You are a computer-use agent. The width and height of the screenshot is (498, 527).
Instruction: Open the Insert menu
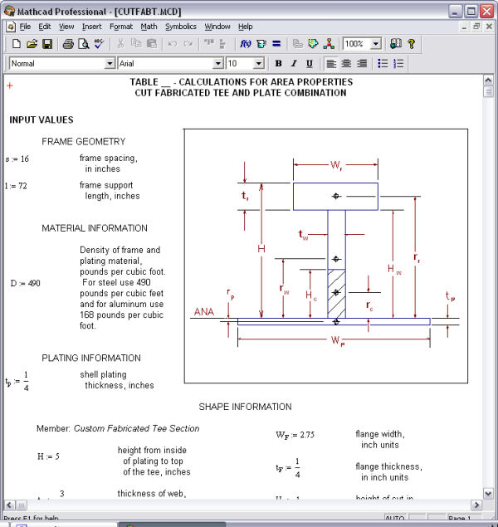(91, 27)
